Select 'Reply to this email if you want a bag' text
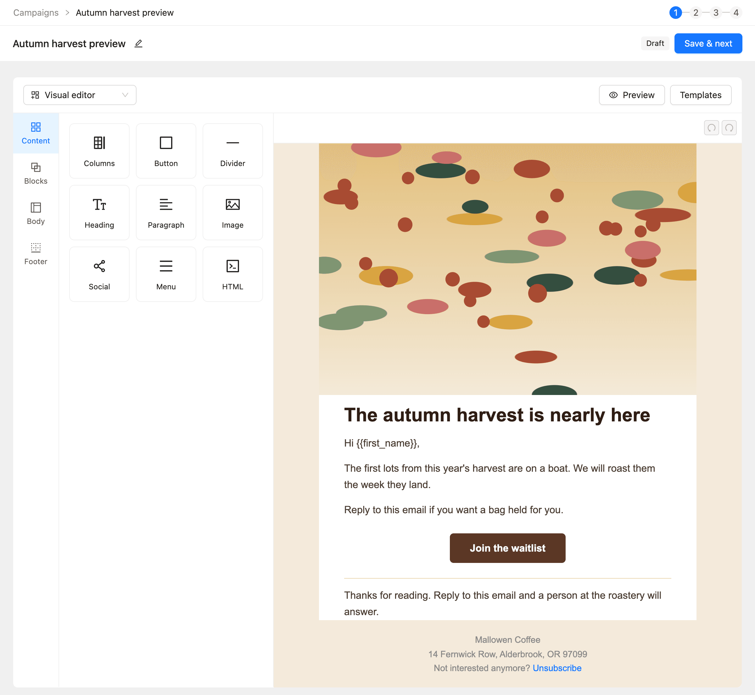The height and width of the screenshot is (695, 755). pyautogui.click(x=454, y=510)
